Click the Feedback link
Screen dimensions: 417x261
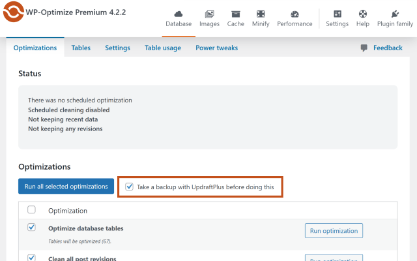coord(388,48)
